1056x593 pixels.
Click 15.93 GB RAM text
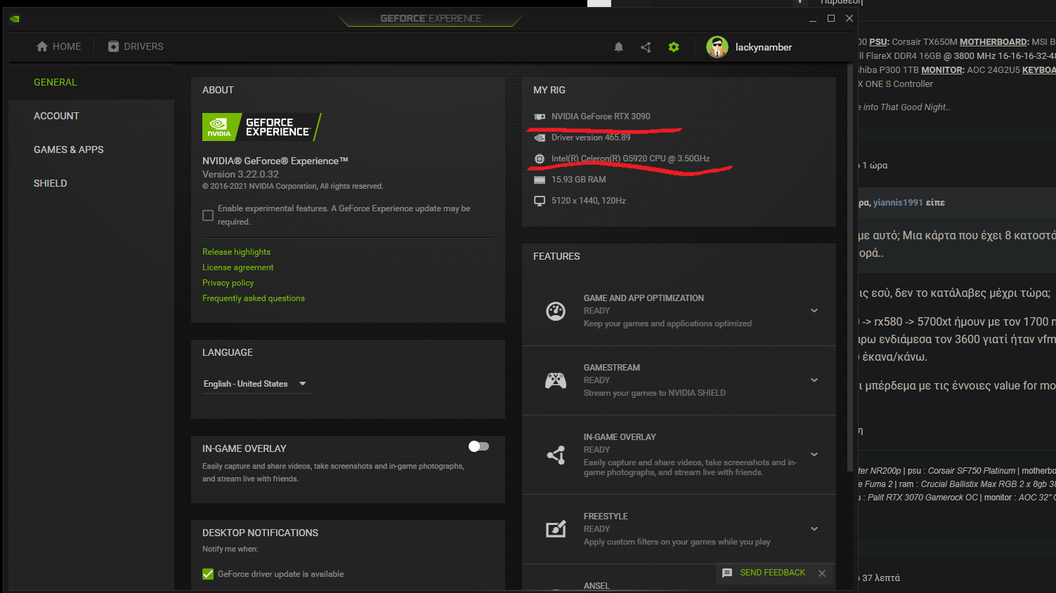point(578,180)
